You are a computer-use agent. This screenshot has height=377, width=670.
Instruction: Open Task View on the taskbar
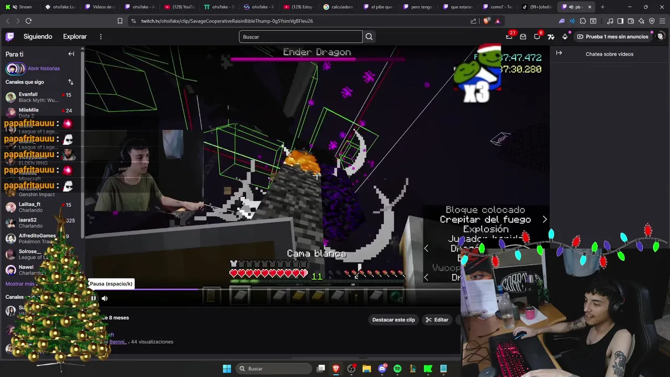(x=321, y=369)
